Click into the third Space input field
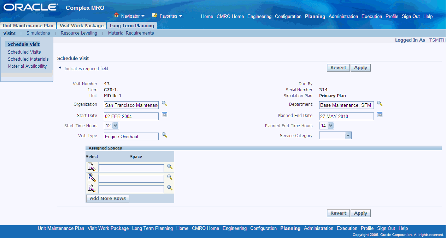Viewport: 446px width, 238px height. pos(131,189)
